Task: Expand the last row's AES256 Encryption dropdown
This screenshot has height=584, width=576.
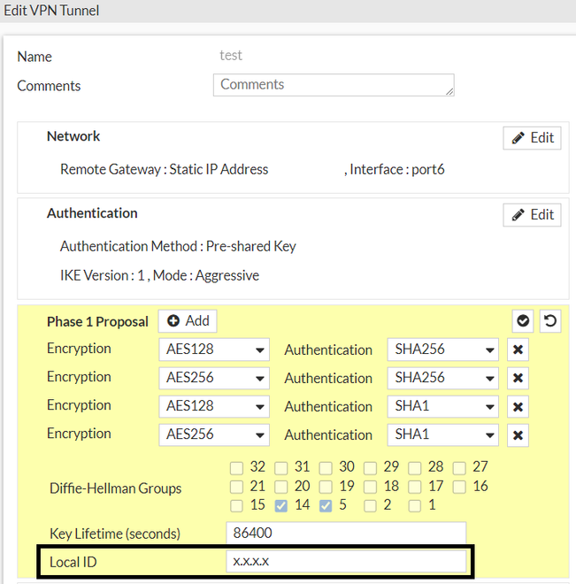Action: [215, 434]
